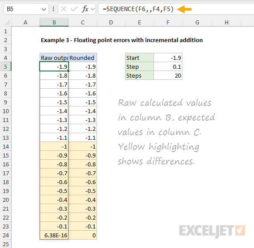
Task: Select highlighted cell B14 containing -1
Action: 54,146
